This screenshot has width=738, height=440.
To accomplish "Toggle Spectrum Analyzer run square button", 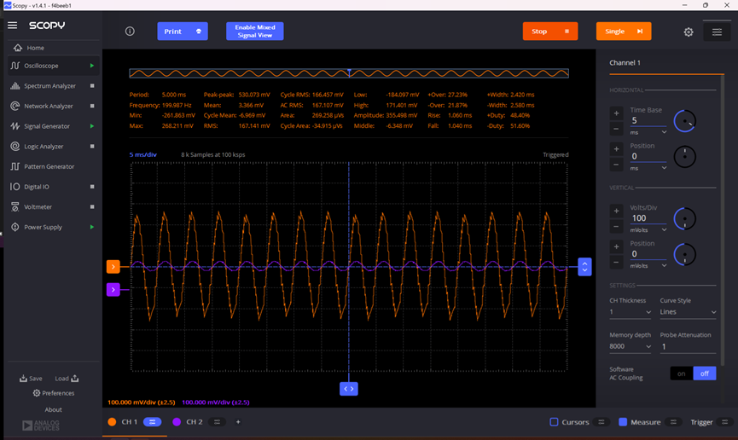I will pos(92,86).
